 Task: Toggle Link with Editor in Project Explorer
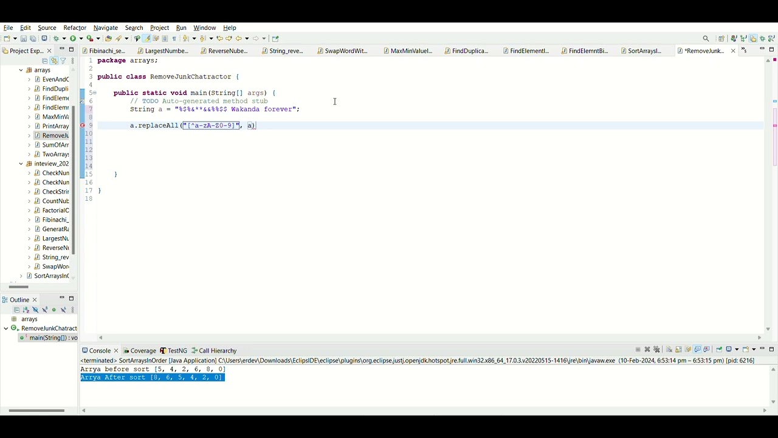(x=54, y=61)
